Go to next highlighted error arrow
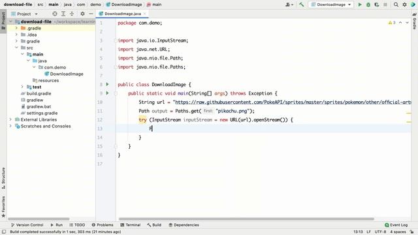 pyautogui.click(x=407, y=23)
